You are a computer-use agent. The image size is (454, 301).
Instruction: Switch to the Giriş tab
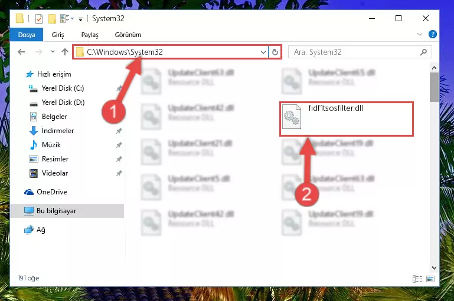tap(58, 35)
